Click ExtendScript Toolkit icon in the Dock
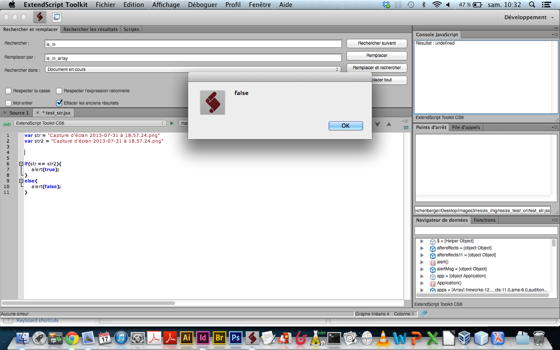 point(252,338)
